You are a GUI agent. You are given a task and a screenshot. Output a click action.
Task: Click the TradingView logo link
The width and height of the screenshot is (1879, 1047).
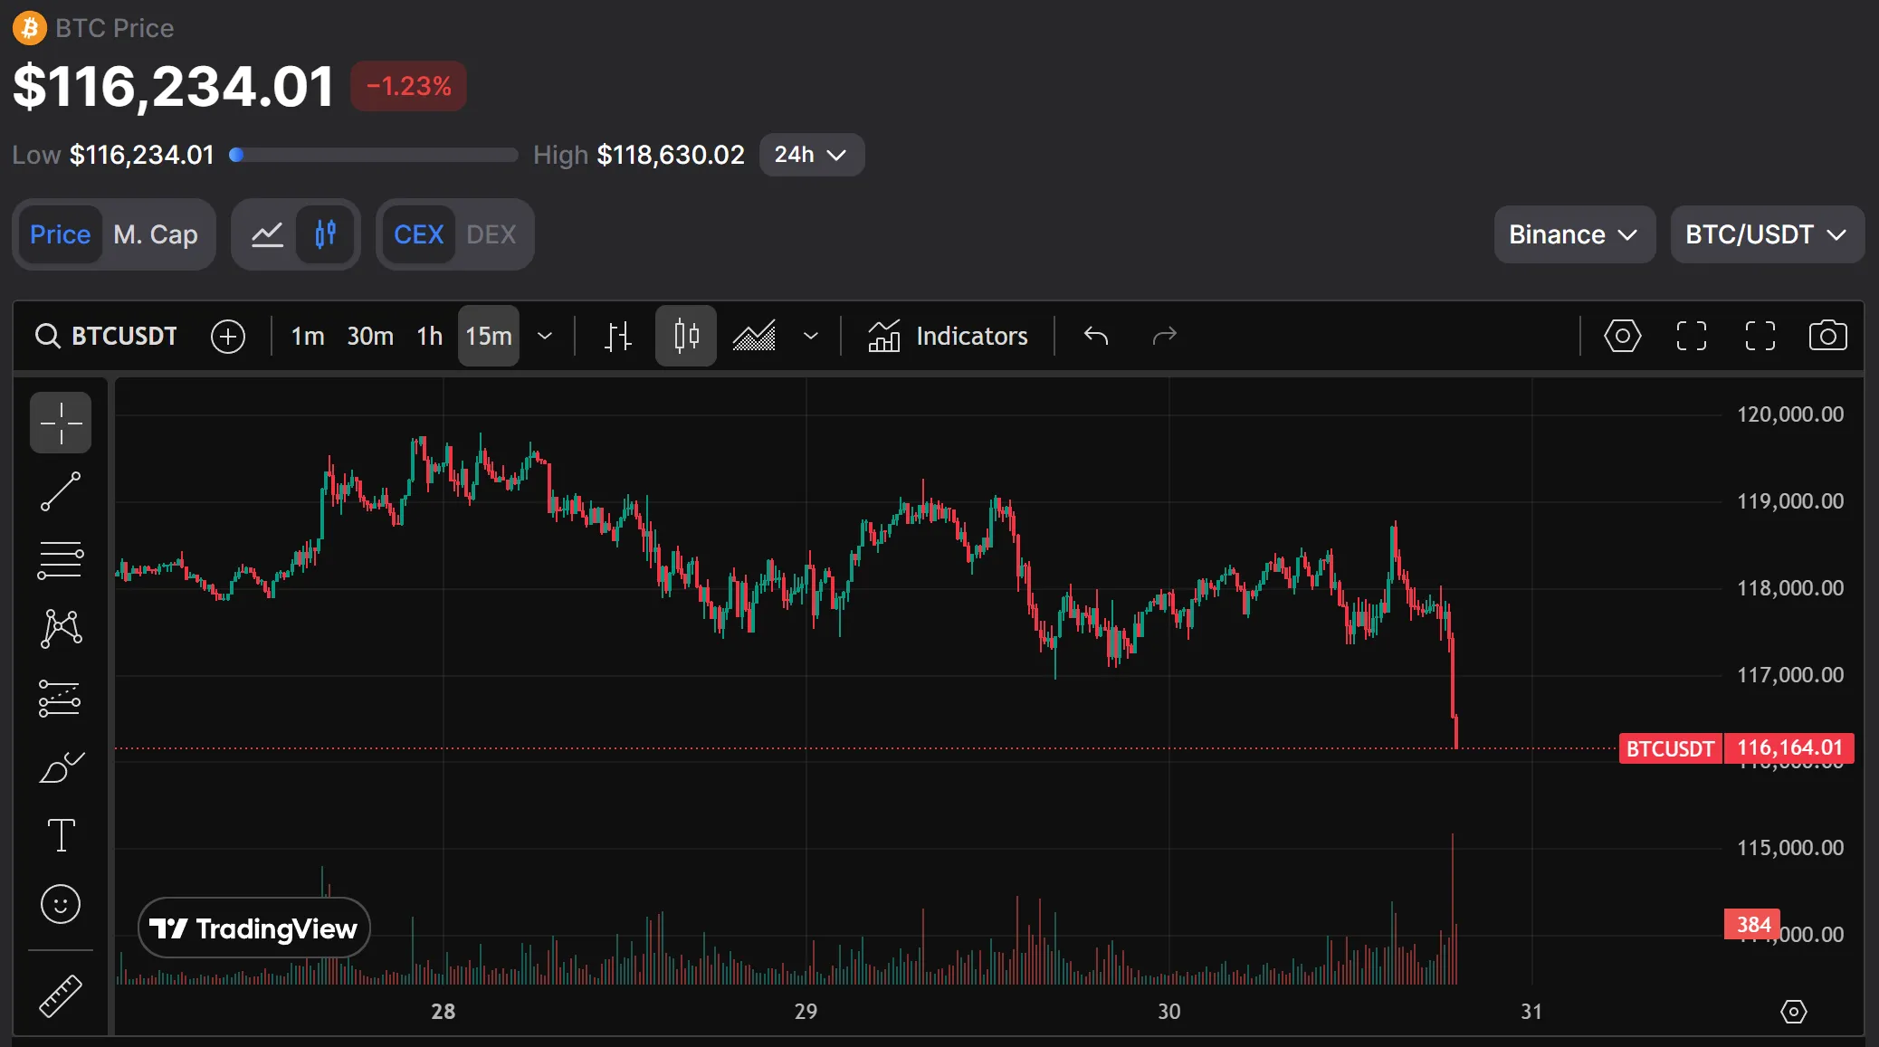tap(254, 928)
